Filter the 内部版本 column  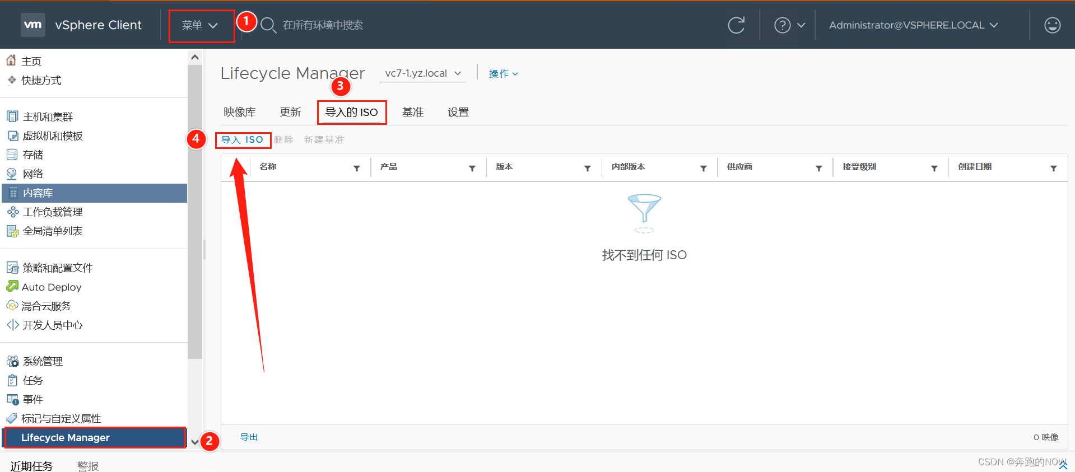[x=704, y=168]
